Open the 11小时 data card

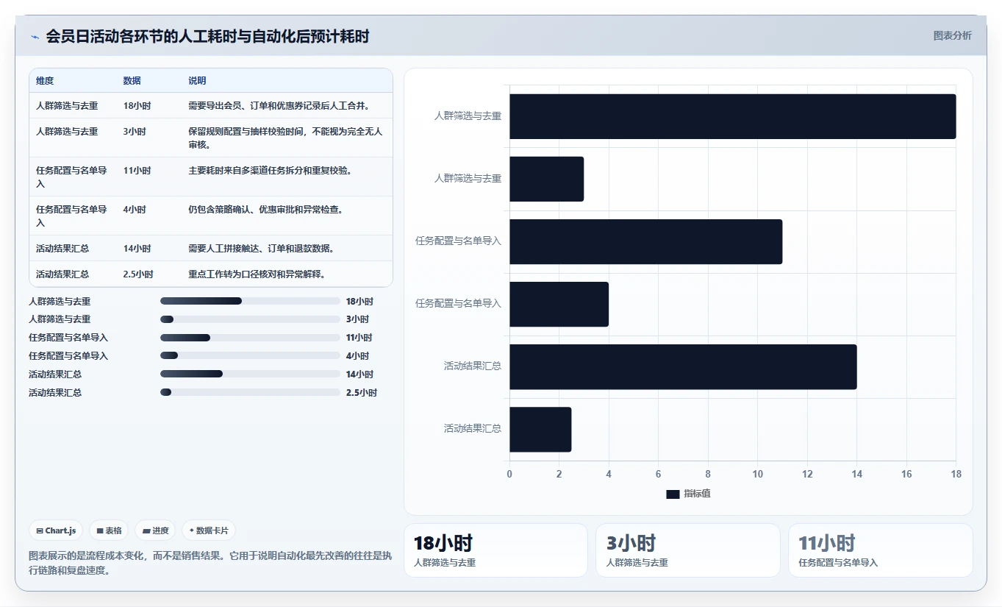point(881,550)
